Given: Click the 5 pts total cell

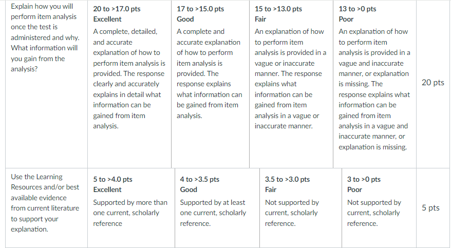Looking at the screenshot, I should [x=430, y=208].
